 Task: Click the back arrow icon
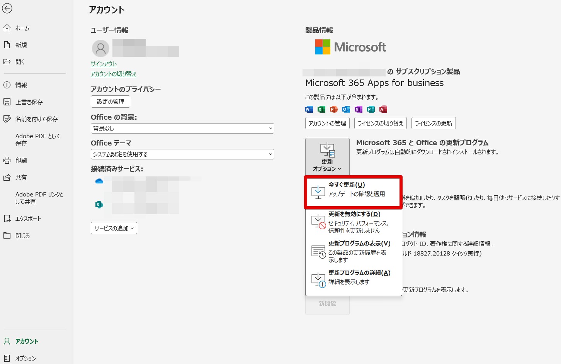click(x=7, y=8)
